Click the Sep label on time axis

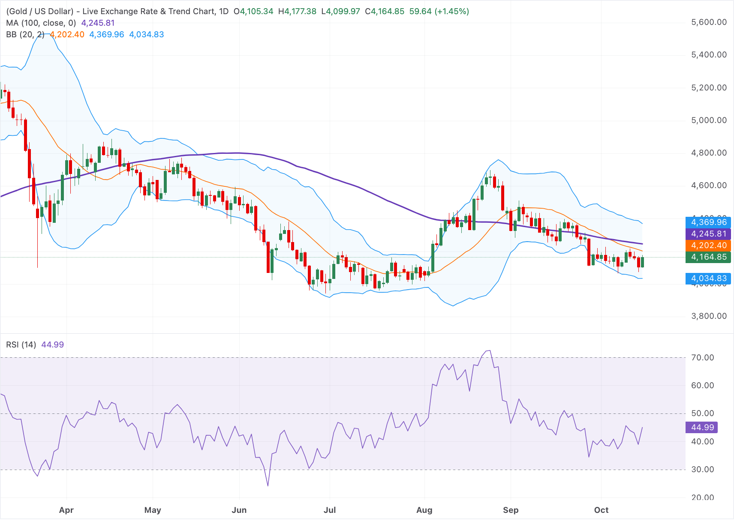click(511, 510)
